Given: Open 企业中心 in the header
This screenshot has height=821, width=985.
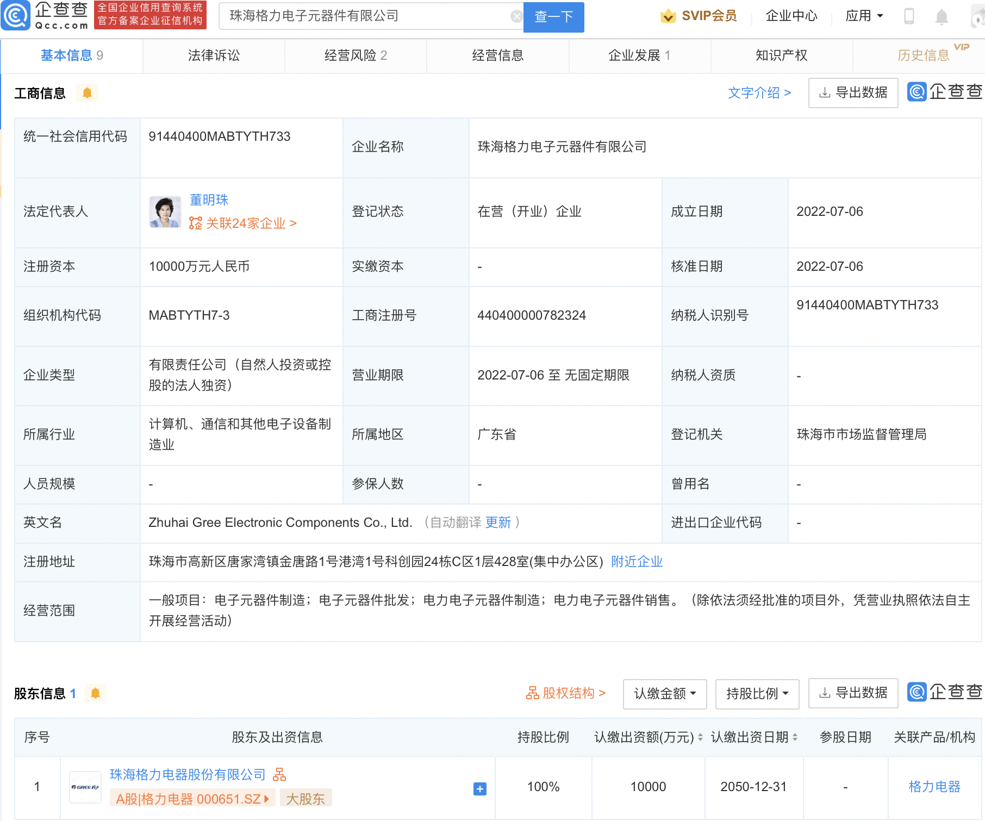Looking at the screenshot, I should [791, 16].
